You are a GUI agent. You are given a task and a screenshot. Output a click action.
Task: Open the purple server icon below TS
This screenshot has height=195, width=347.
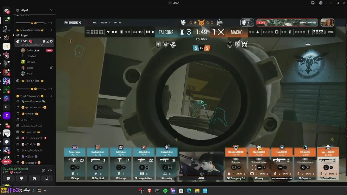pos(7,116)
